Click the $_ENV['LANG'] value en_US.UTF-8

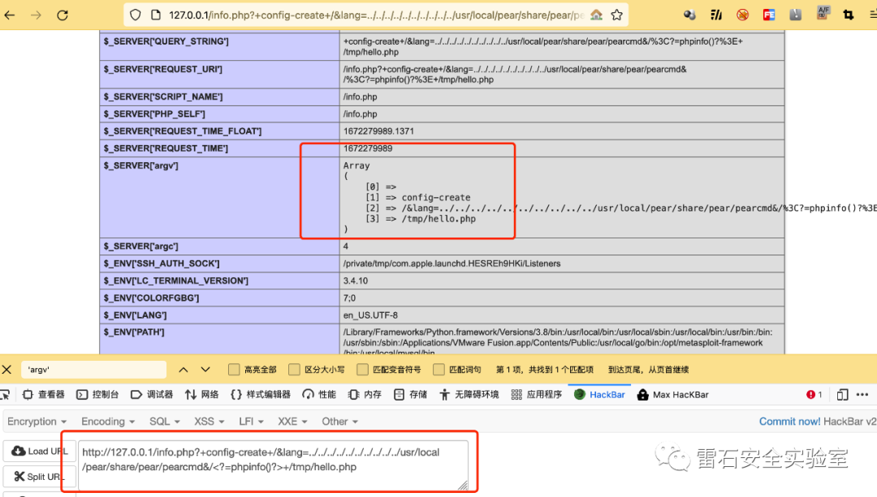click(x=370, y=315)
